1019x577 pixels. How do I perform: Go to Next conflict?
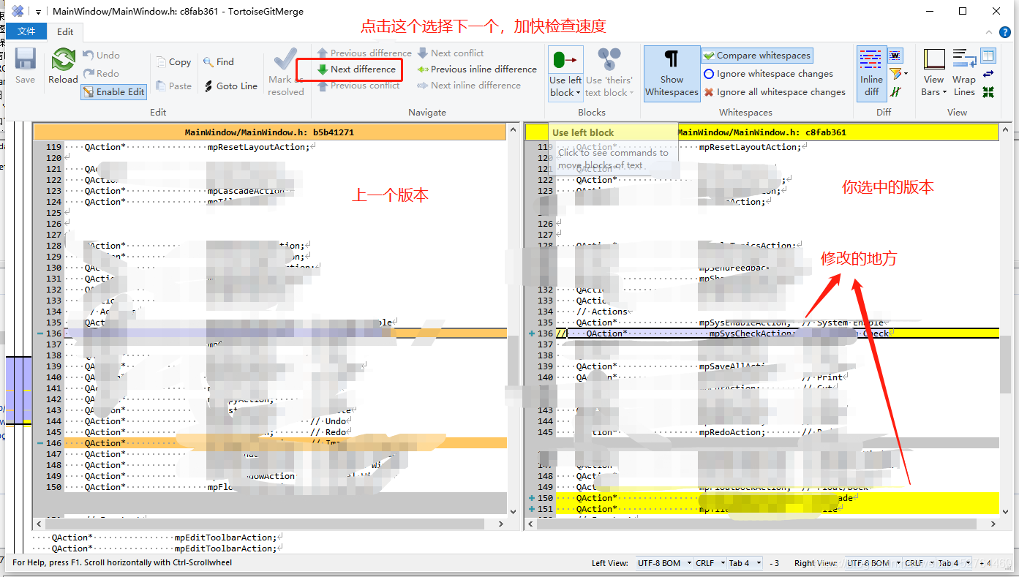tap(451, 53)
